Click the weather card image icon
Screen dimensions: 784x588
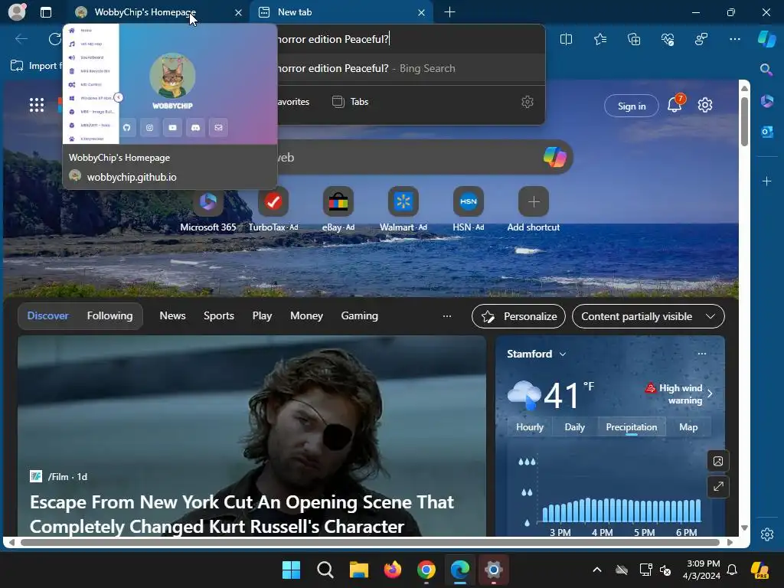[x=718, y=461]
